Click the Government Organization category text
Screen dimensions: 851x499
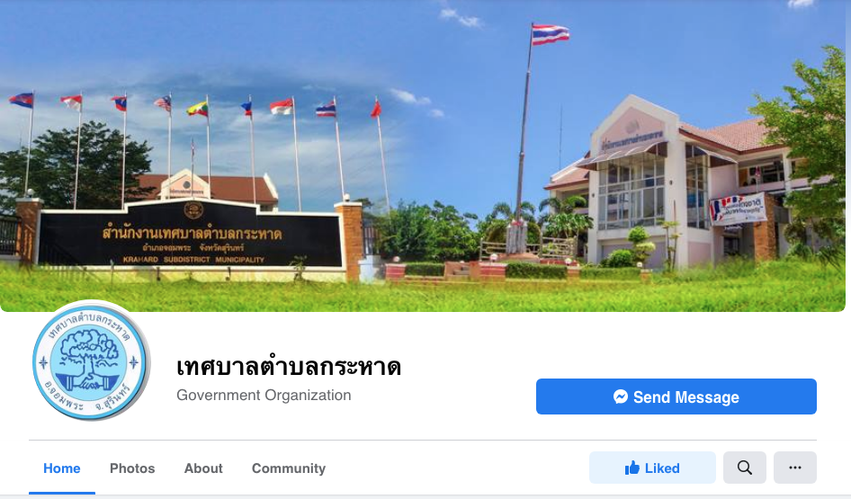click(264, 395)
